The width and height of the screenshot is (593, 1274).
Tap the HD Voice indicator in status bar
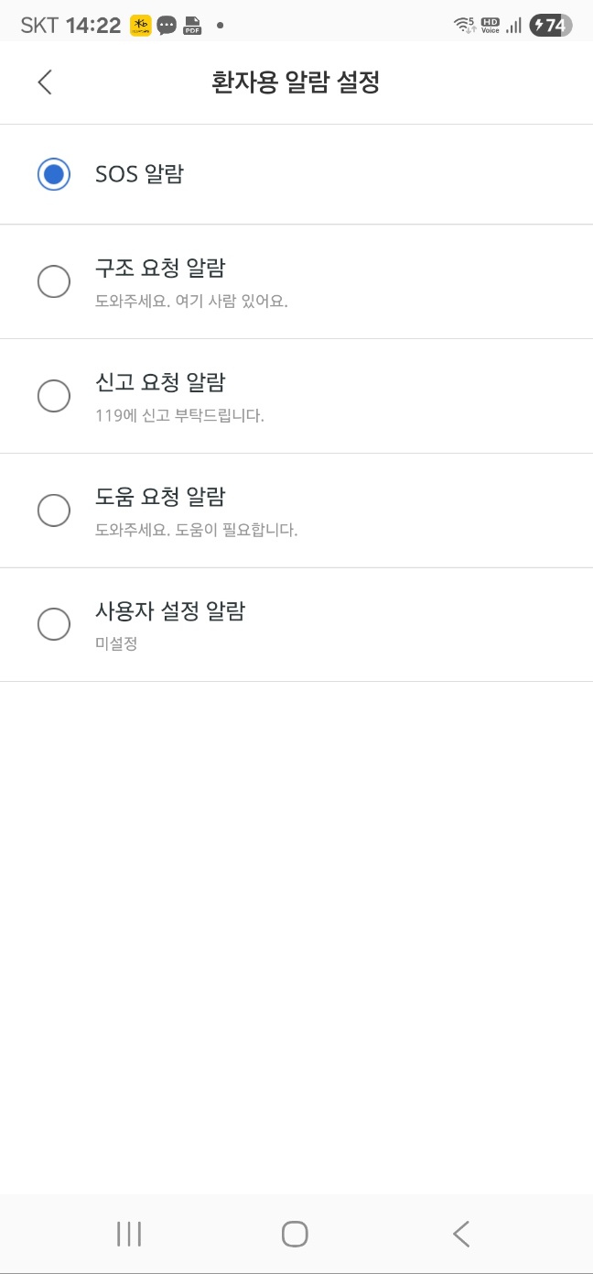coord(489,25)
